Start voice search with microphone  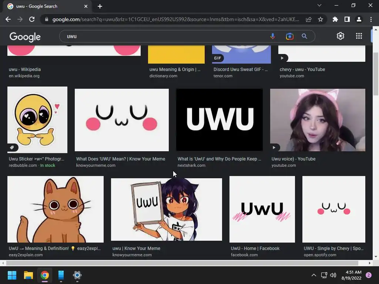(273, 36)
